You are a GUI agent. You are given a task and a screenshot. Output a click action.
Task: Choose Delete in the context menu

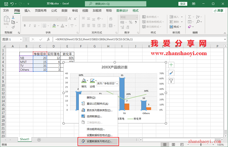[x=98, y=98]
